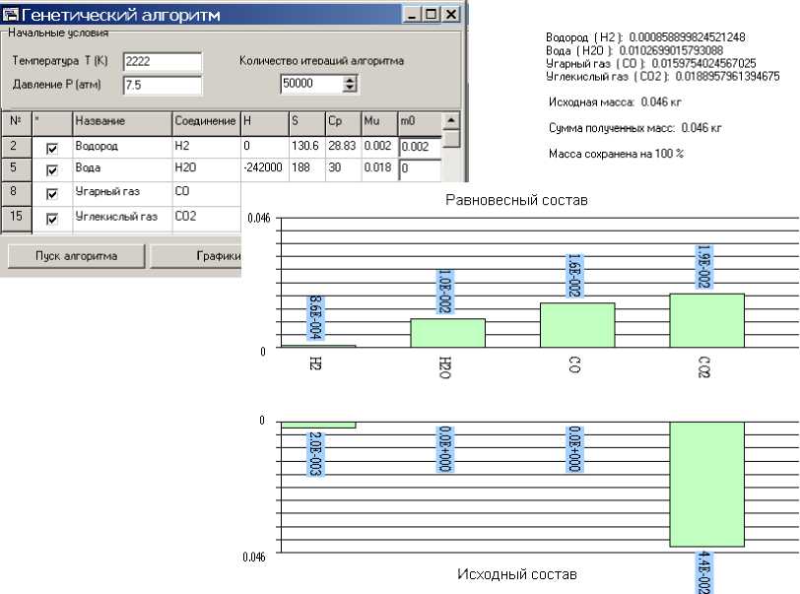This screenshot has width=800, height=594.
Task: Toggle the Вода row checkbox
Action: pos(52,170)
